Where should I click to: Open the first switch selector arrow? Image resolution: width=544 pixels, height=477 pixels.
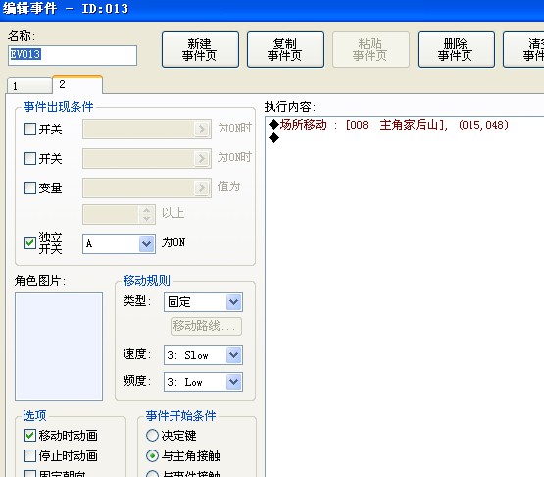click(202, 130)
